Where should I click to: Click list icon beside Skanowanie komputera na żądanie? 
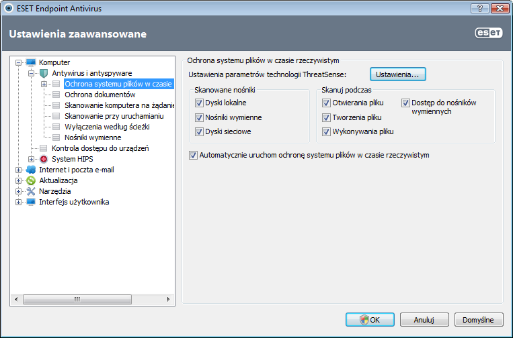click(x=56, y=105)
